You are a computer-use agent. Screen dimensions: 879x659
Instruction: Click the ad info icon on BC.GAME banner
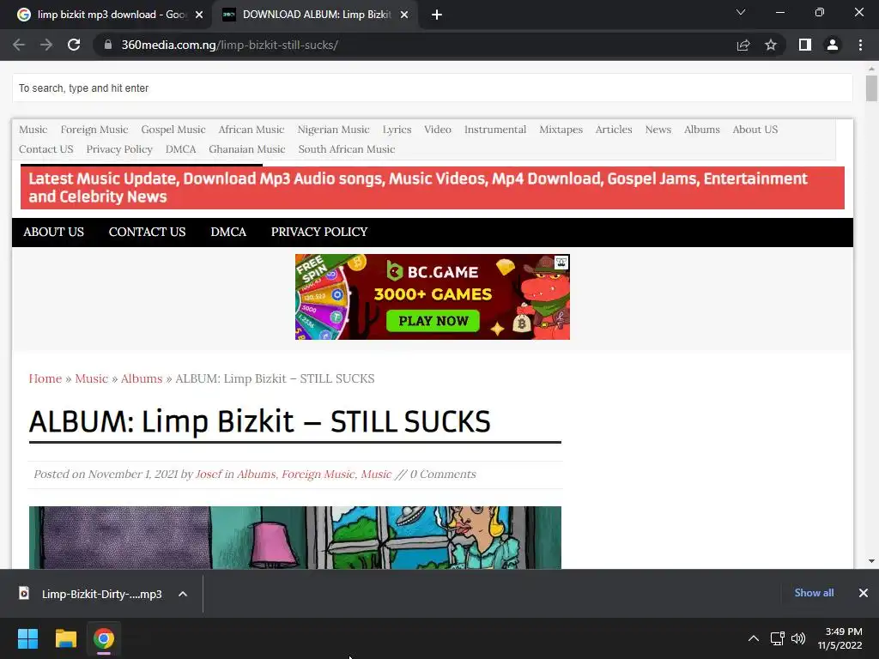click(x=561, y=263)
